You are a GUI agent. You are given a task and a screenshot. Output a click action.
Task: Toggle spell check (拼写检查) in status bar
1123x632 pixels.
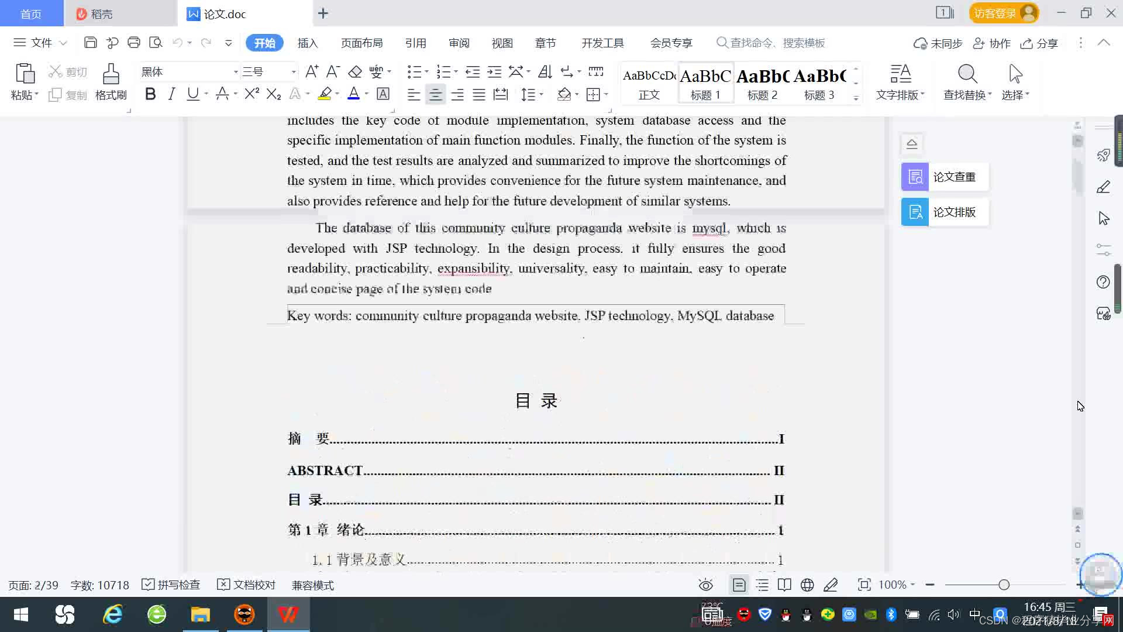[x=171, y=585]
